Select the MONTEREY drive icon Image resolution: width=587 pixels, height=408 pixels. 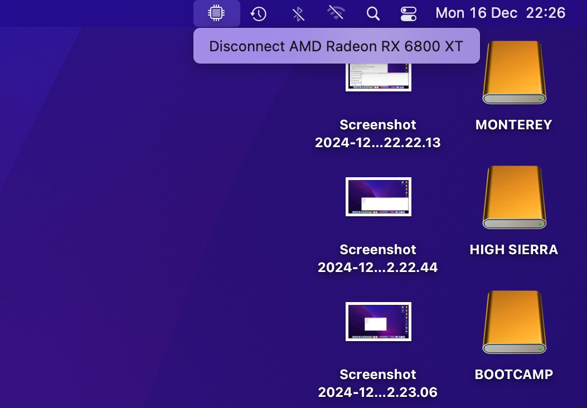[514, 72]
